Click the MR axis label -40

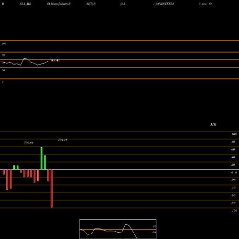pyautogui.click(x=233, y=188)
